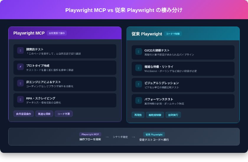
Task: Click the RPA・スクレイピング card title
Action: pyautogui.click(x=41, y=98)
